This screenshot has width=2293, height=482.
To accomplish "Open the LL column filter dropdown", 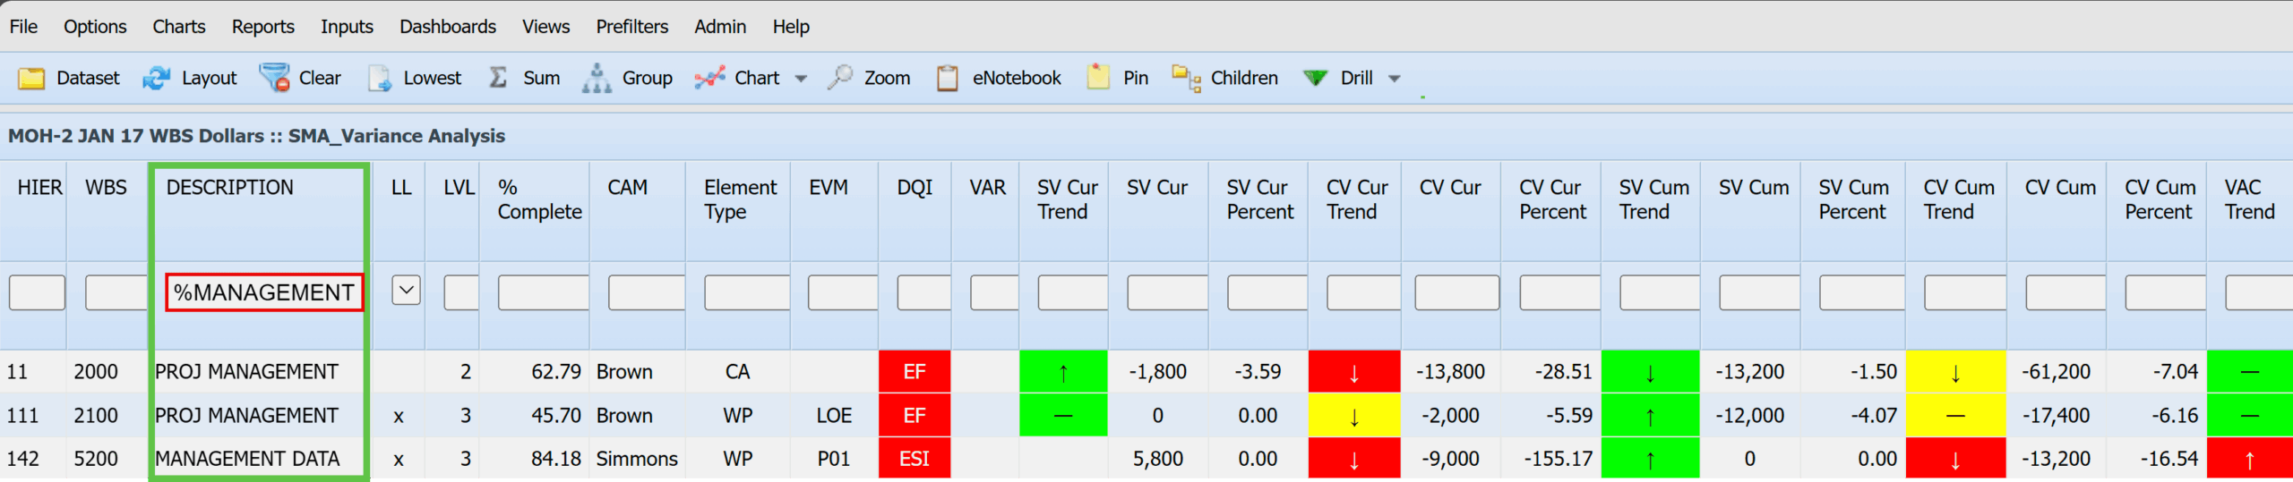I will 406,291.
